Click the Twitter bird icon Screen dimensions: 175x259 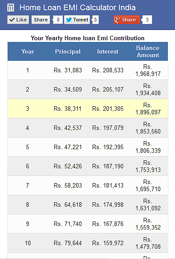(69, 20)
